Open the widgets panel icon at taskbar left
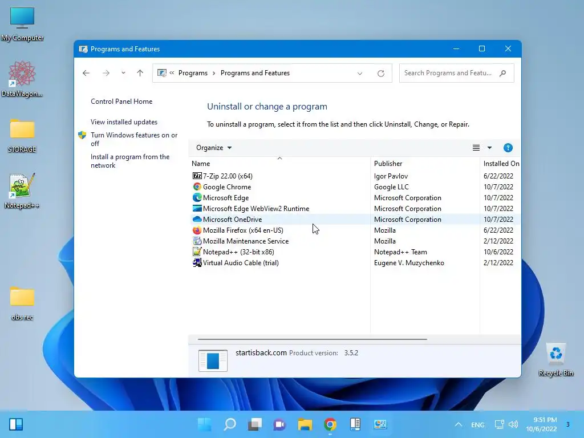The width and height of the screenshot is (584, 438). [x=16, y=424]
